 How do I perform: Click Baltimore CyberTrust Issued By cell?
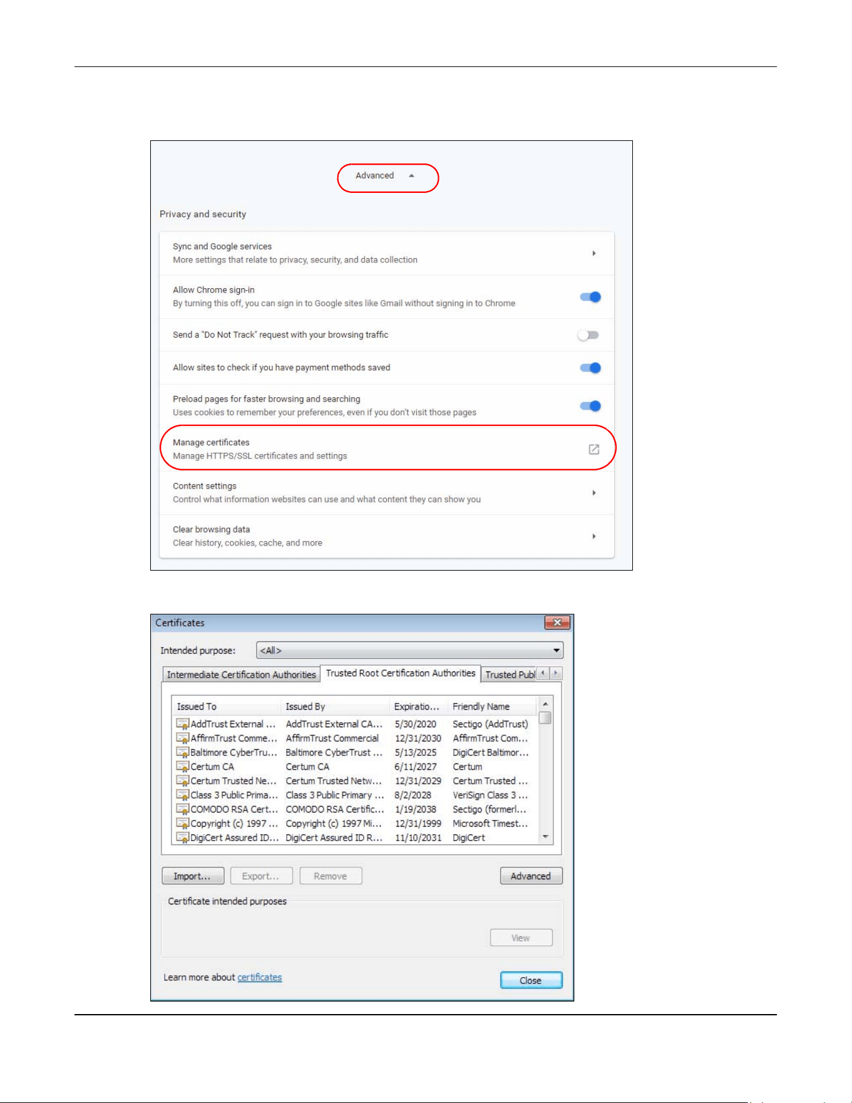tap(334, 752)
